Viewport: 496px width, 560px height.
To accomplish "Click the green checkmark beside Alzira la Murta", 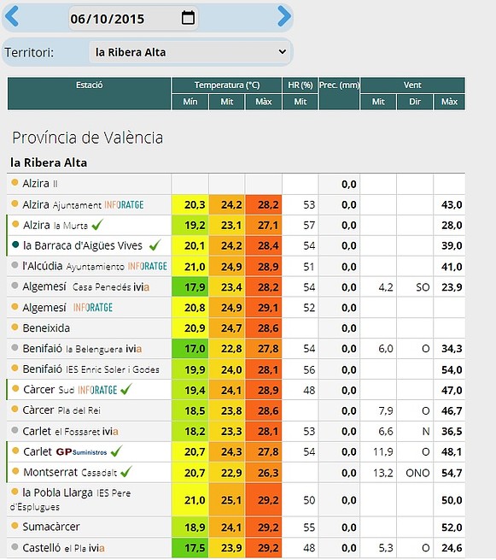I will (x=97, y=225).
